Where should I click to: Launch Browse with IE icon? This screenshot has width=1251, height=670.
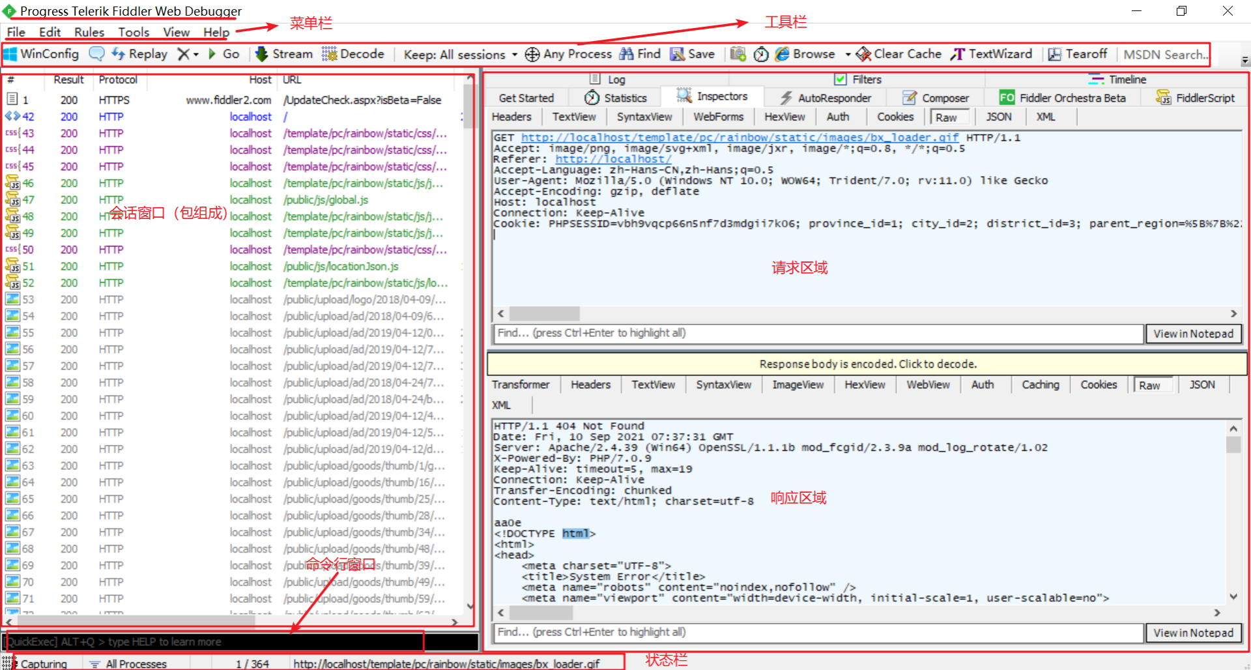click(x=805, y=54)
